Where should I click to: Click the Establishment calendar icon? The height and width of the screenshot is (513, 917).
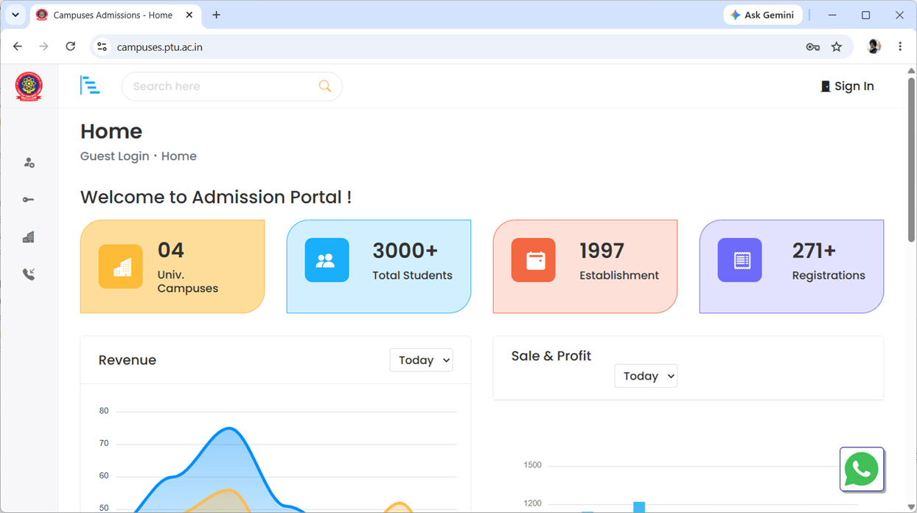pyautogui.click(x=534, y=260)
